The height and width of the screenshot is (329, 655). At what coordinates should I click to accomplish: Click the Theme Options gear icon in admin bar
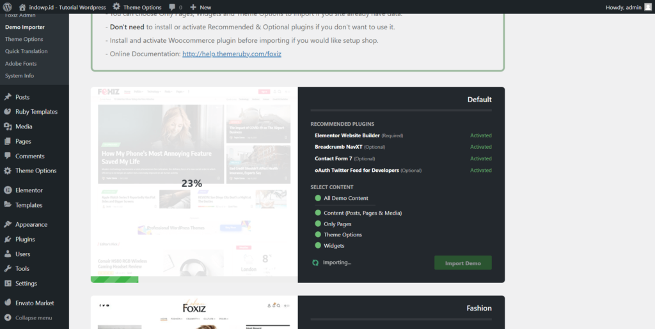[116, 6]
